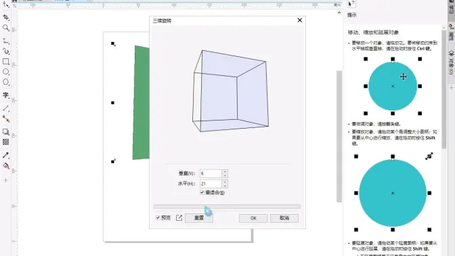Click the 移动、缩放和延展对象 heading
Viewport: 455px width, 256px height.
coord(374,33)
